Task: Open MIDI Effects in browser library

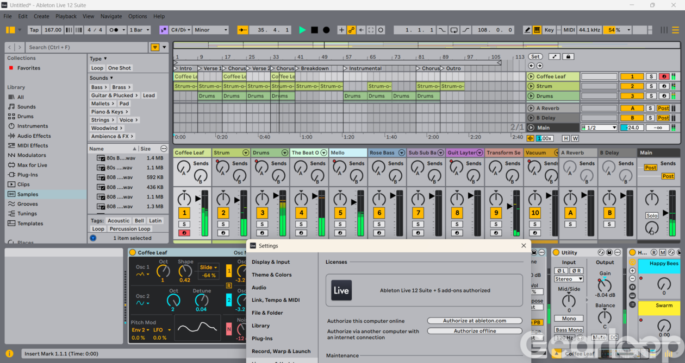Action: point(33,146)
